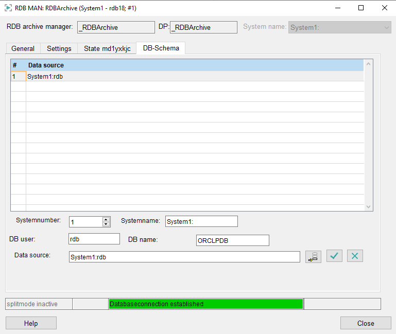Select the State md1yxkjc tab
Image resolution: width=396 pixels, height=334 pixels.
(x=107, y=48)
